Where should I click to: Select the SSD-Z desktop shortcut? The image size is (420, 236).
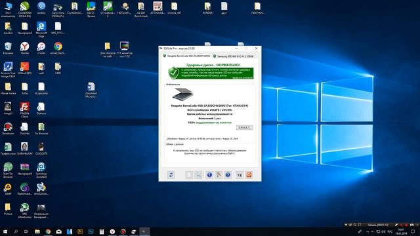point(91,9)
